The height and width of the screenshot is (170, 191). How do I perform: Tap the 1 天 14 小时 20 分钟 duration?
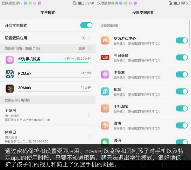pyautogui.click(x=78, y=59)
